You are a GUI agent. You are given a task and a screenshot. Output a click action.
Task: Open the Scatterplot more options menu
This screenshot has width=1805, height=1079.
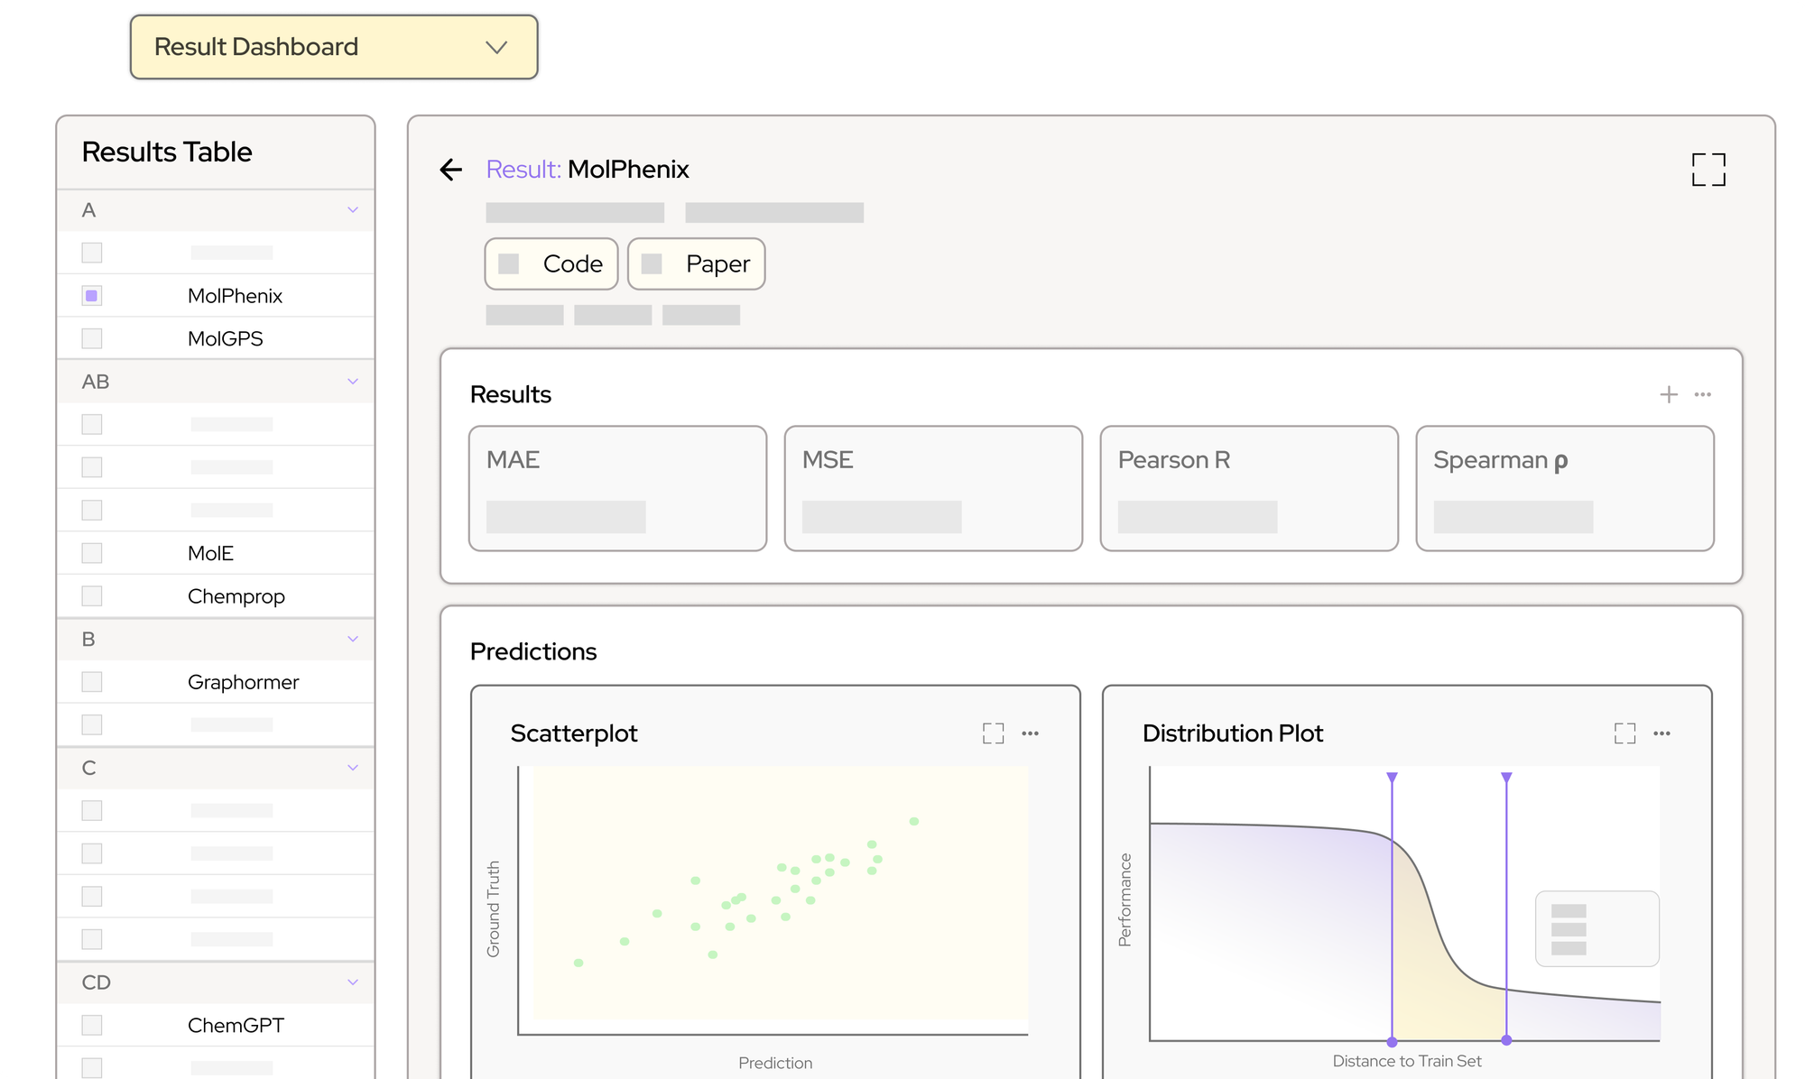tap(1030, 733)
